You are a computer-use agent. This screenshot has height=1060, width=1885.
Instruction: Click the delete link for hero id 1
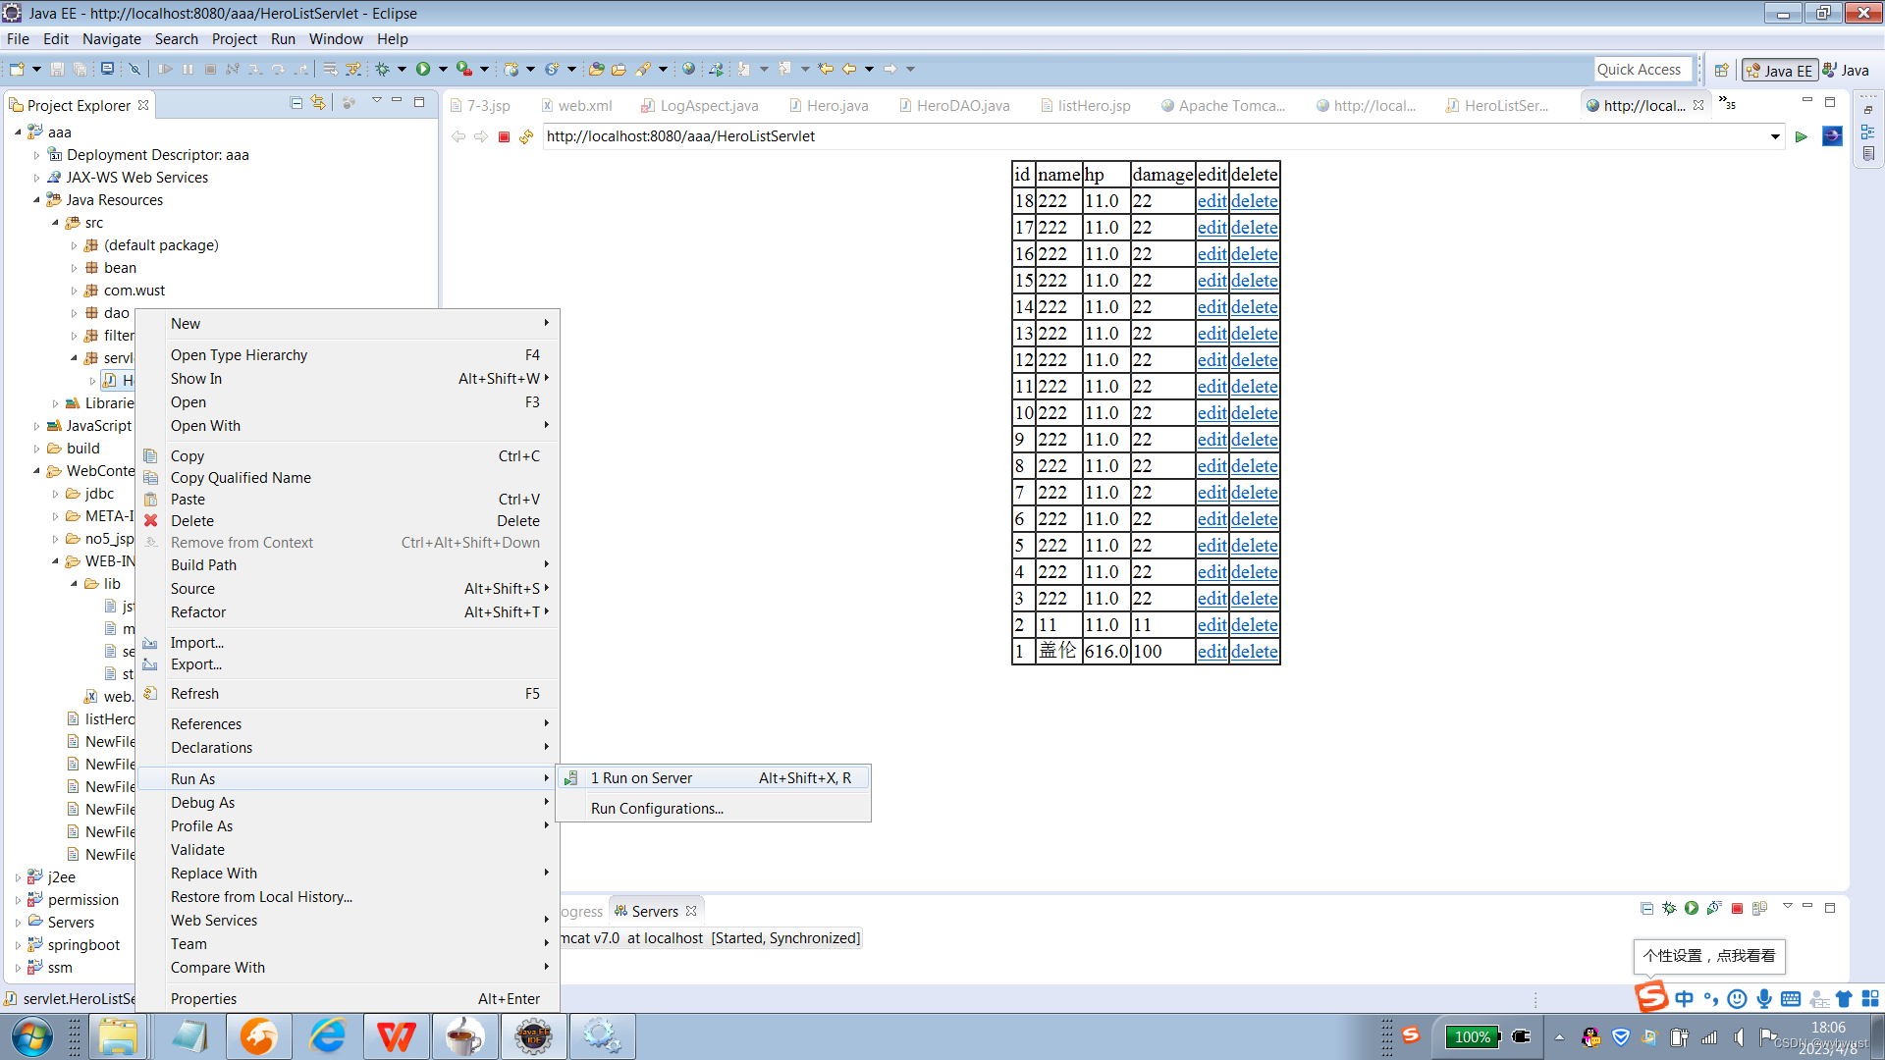tap(1254, 652)
